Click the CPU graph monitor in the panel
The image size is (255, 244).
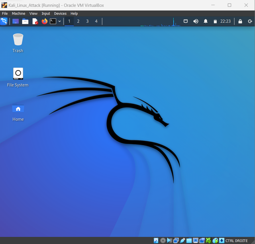(x=160, y=22)
